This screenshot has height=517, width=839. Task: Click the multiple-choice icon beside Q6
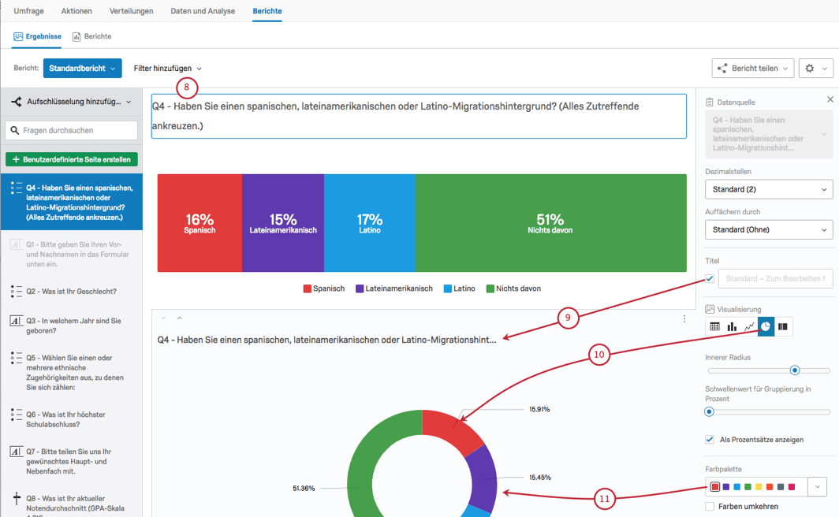pyautogui.click(x=17, y=415)
